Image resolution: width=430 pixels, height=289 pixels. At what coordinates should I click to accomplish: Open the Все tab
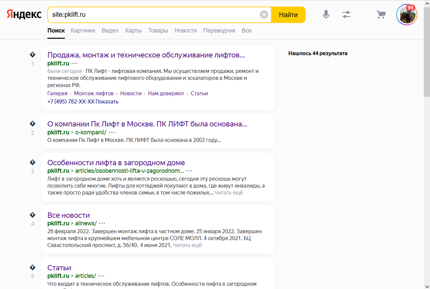[x=247, y=31]
